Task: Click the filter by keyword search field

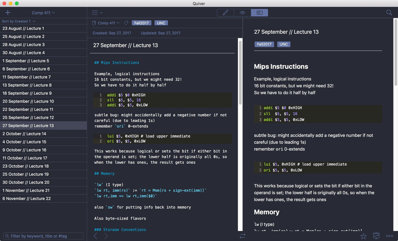Action: pyautogui.click(x=43, y=236)
